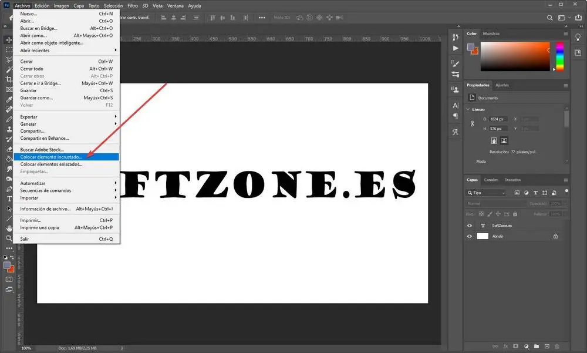Set the canvas to landscape orientation

tap(504, 140)
